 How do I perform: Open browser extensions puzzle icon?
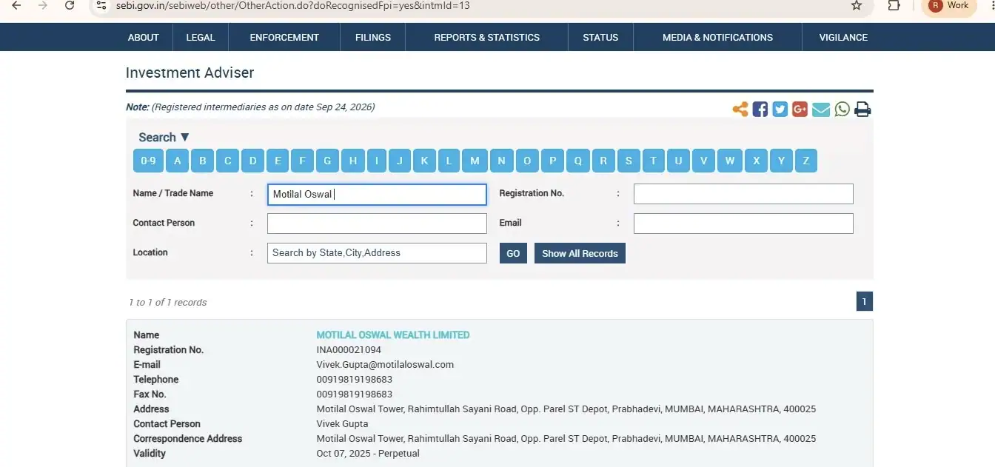coord(894,5)
